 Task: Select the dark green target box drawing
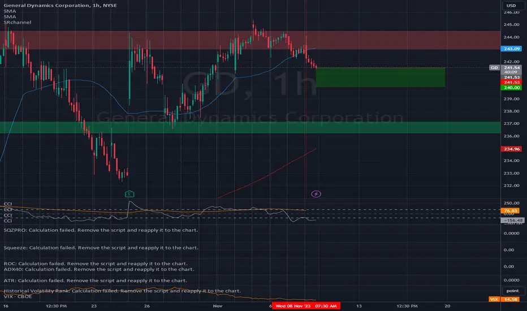click(381, 77)
